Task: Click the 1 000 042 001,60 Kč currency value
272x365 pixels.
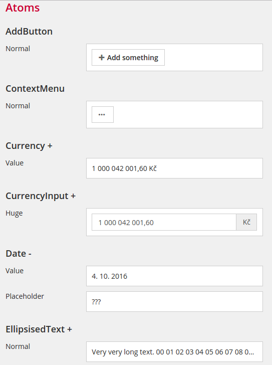Action: coord(124,168)
